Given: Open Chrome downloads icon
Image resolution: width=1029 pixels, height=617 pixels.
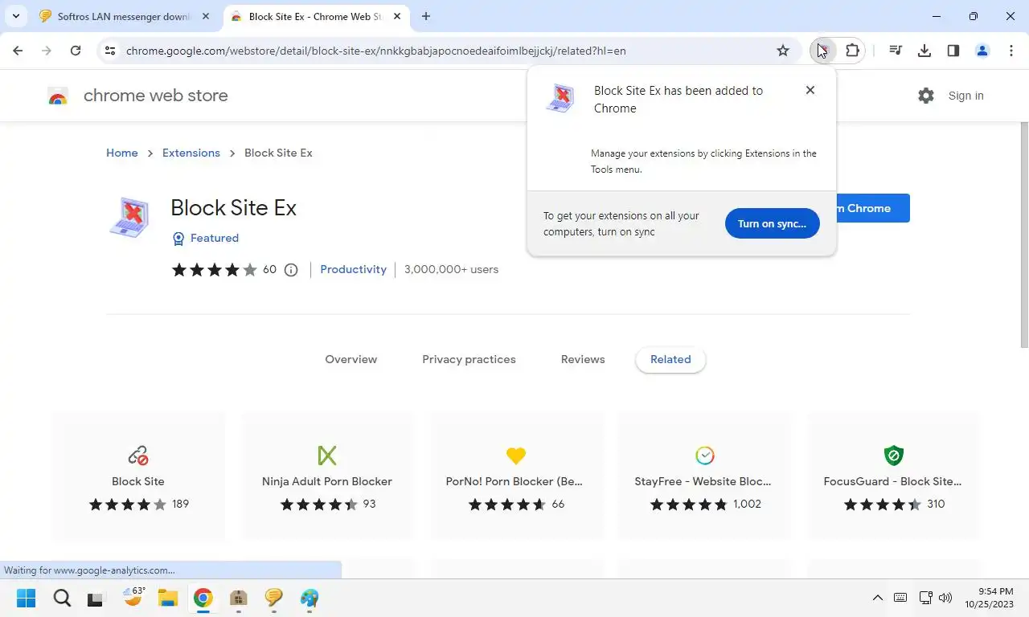Looking at the screenshot, I should click(x=924, y=51).
